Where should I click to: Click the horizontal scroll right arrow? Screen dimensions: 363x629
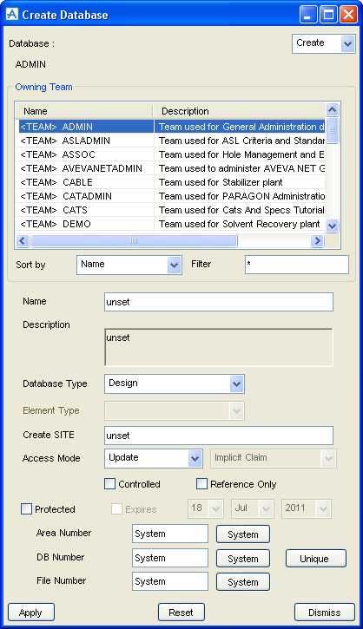(317, 240)
